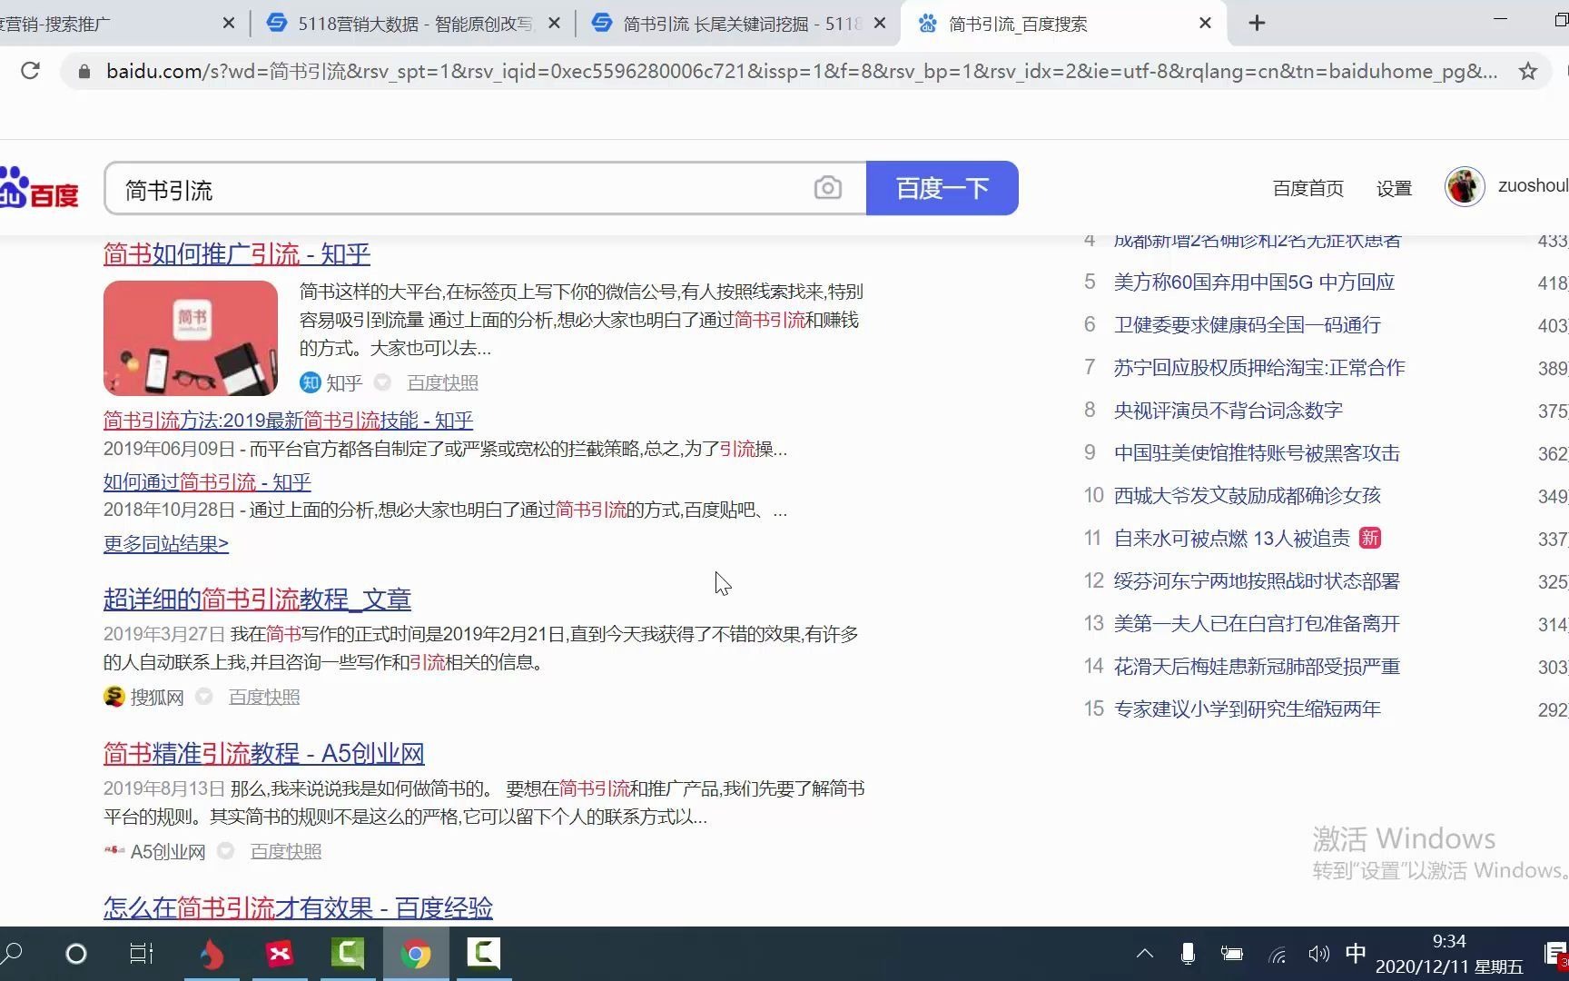
Task: Click the 百度一下 search button
Action: coord(942,188)
